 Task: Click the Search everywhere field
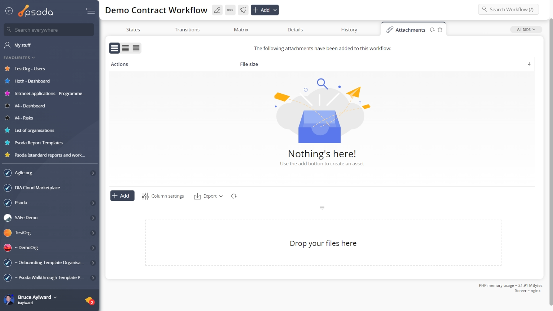(x=49, y=30)
